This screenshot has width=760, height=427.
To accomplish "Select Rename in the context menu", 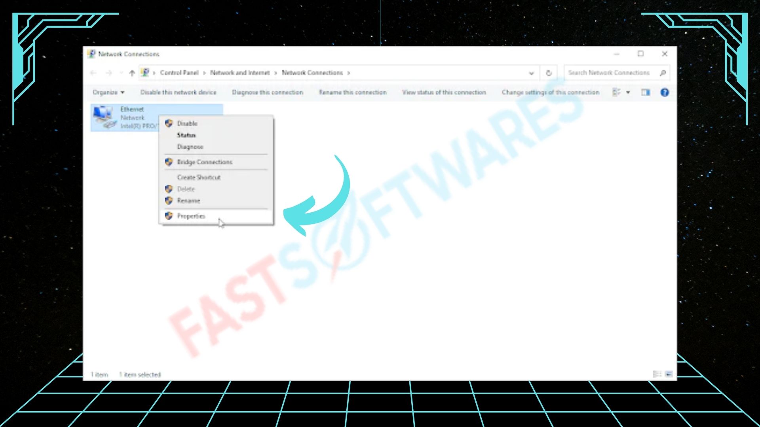I will (216, 200).
